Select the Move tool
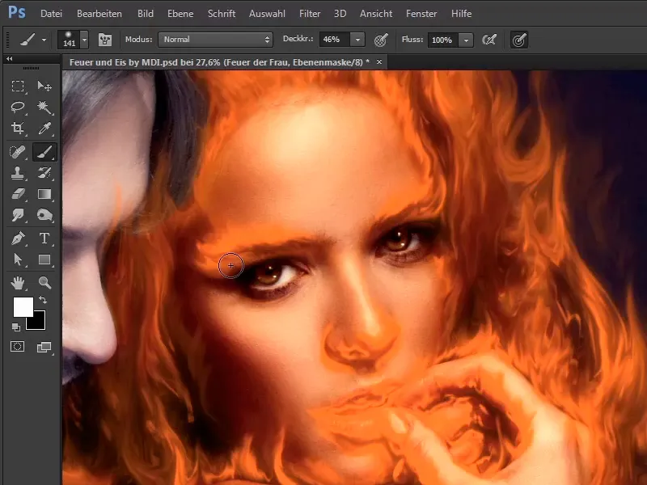The image size is (647, 485). click(x=44, y=86)
